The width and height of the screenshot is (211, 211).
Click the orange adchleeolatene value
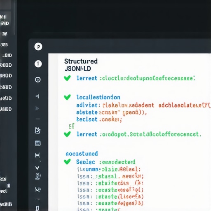(x=185, y=105)
